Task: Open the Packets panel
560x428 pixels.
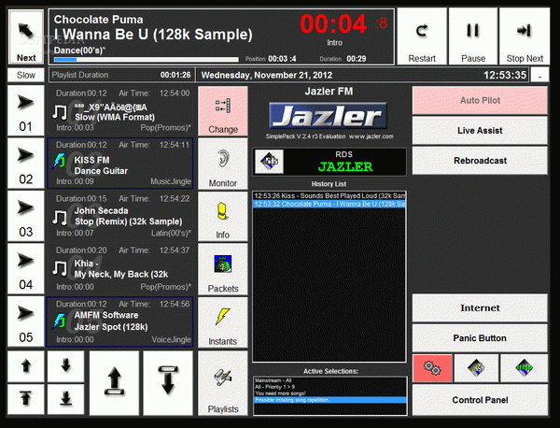Action: 223,270
